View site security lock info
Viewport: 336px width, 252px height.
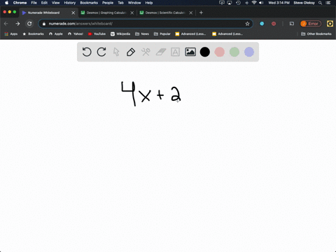(x=44, y=24)
